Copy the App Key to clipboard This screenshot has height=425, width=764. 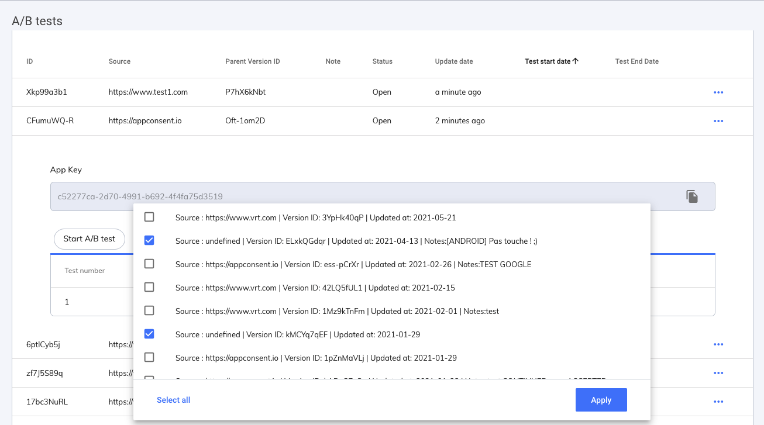coord(692,196)
